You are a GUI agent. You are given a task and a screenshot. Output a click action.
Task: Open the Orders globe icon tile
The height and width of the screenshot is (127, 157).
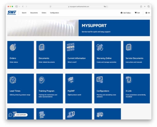tap(13, 47)
